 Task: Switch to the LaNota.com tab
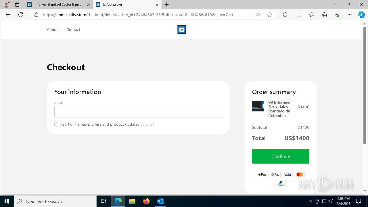coord(127,5)
